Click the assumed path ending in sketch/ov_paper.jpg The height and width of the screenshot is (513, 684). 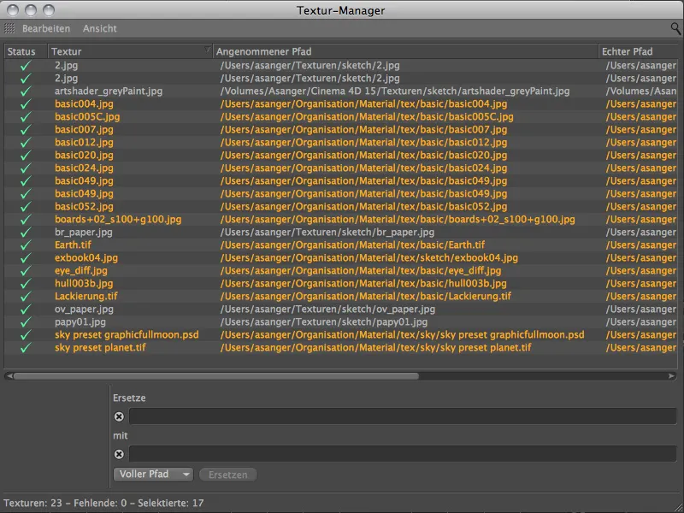(327, 310)
